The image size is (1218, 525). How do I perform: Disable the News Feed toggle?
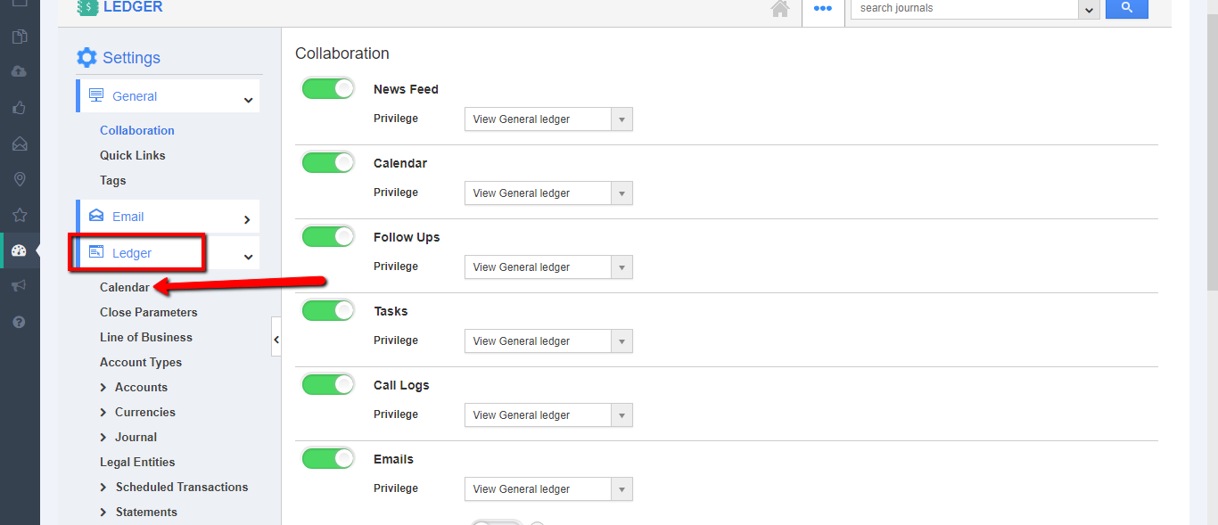click(328, 88)
